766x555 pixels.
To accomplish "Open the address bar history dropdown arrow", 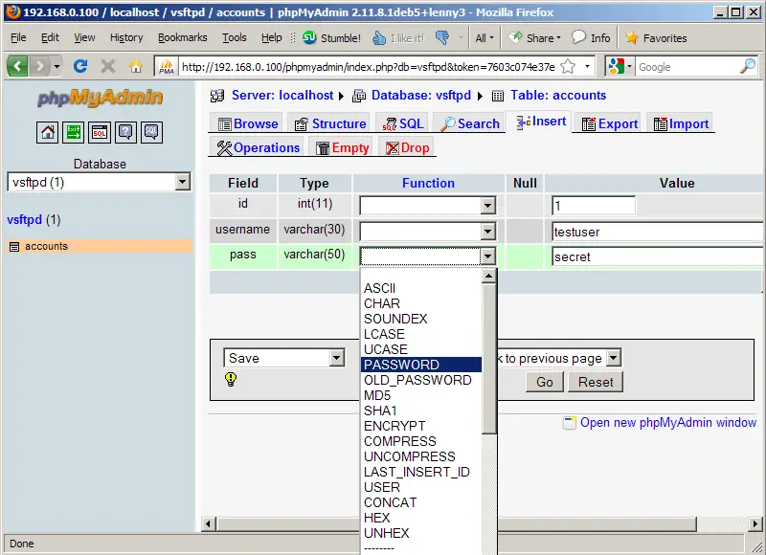I will (587, 66).
